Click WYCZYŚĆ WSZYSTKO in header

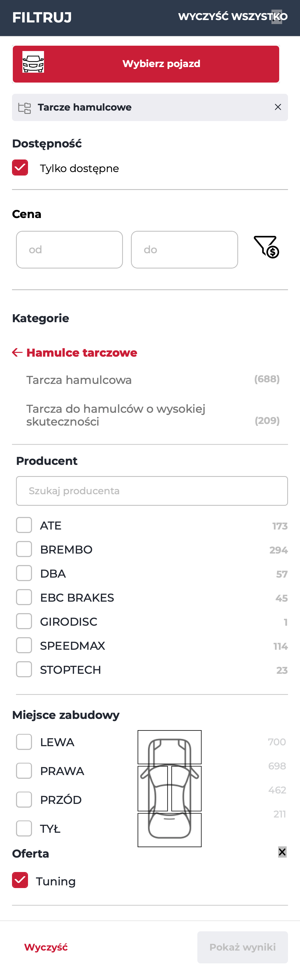coord(233,17)
